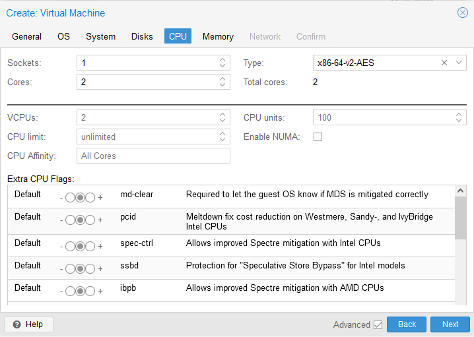This screenshot has width=474, height=337.
Task: Click the CPU flags scrollbar up arrow
Action: click(x=460, y=191)
